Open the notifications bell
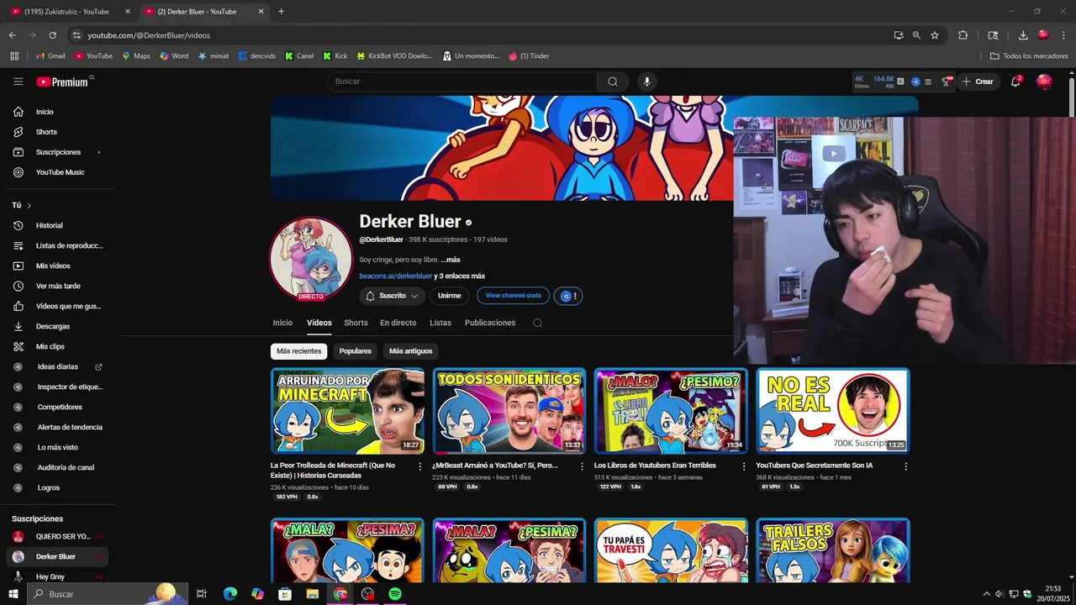The width and height of the screenshot is (1076, 605). tap(1015, 82)
